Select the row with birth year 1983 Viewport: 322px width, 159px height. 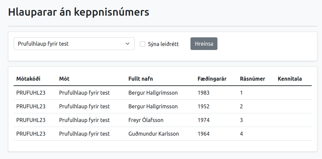click(203, 93)
